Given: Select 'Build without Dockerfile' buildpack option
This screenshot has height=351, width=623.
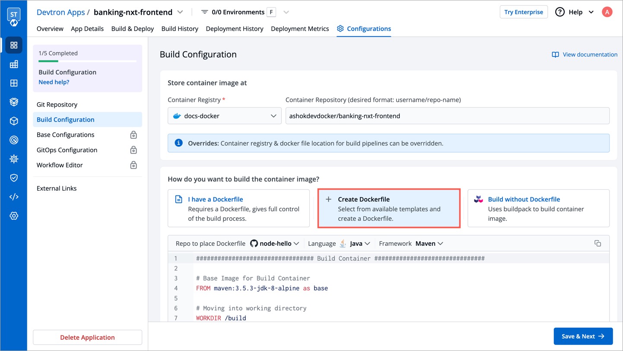Looking at the screenshot, I should (x=538, y=208).
